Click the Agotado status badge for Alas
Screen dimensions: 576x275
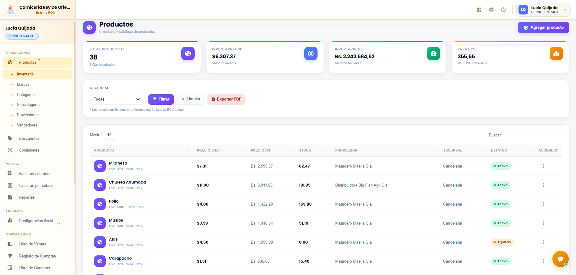point(502,242)
